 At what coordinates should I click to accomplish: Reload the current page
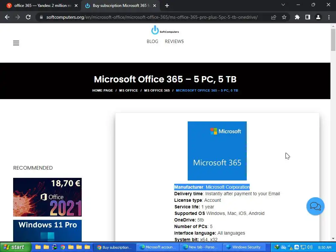click(x=28, y=17)
